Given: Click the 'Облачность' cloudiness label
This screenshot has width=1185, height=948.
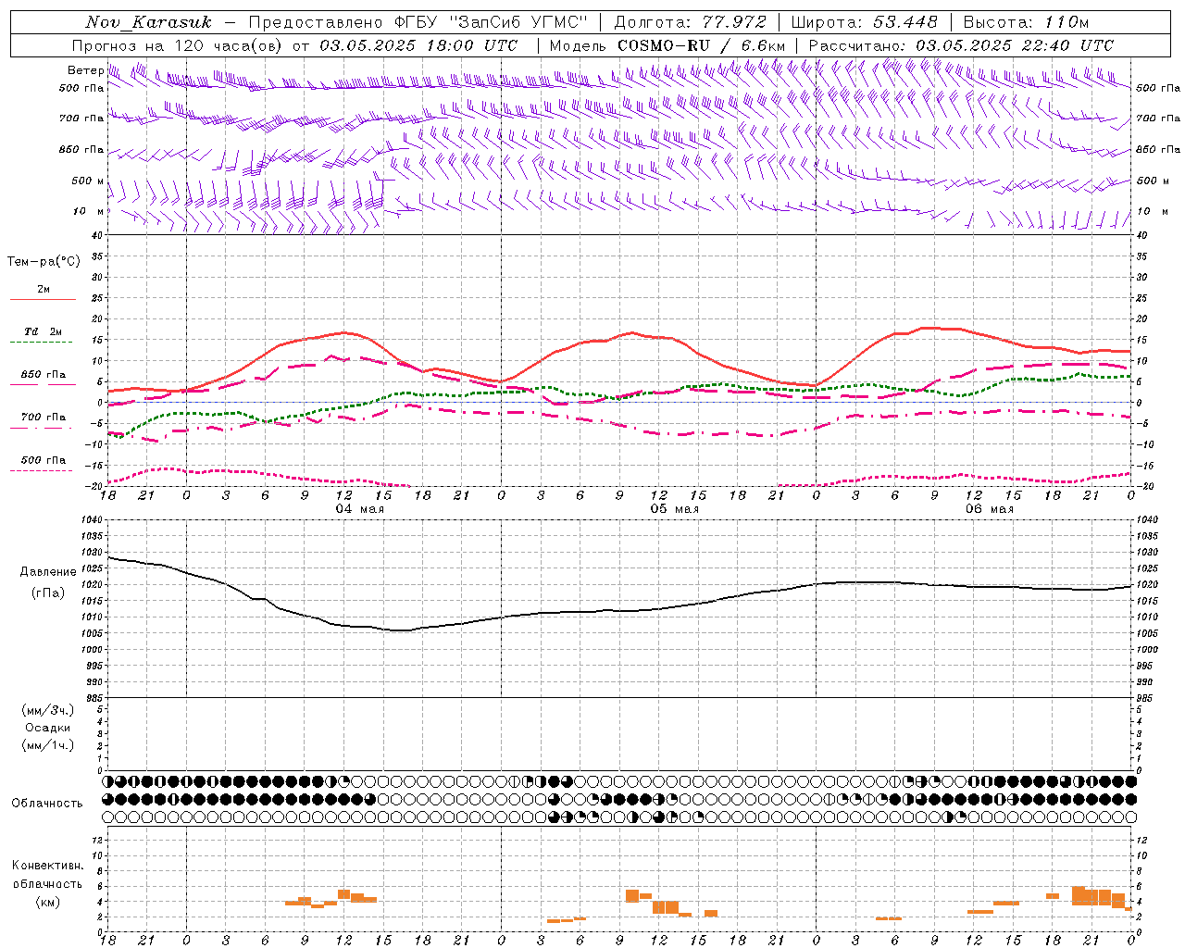Looking at the screenshot, I should 47,803.
